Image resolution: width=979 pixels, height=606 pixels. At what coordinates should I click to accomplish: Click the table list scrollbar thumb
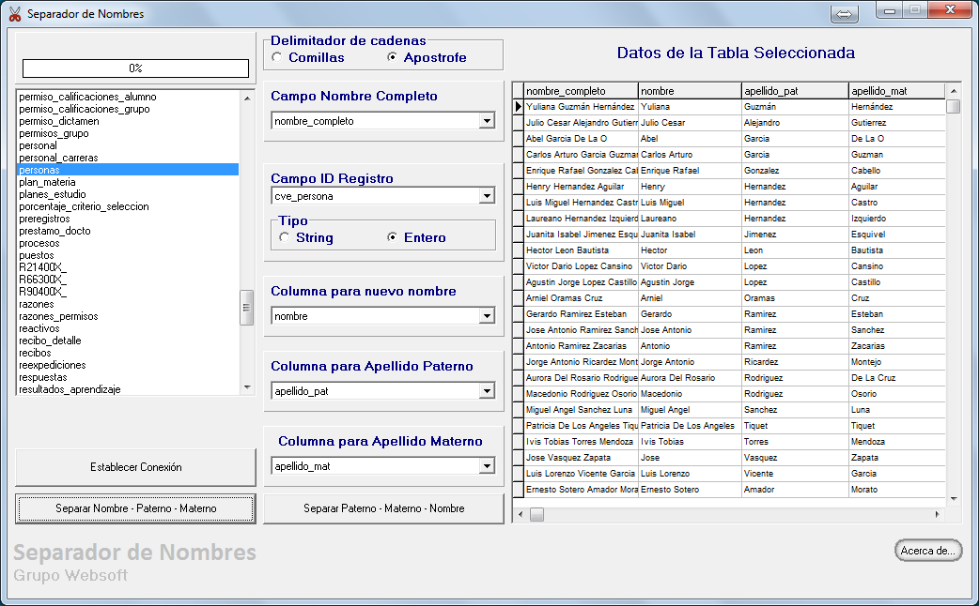246,308
